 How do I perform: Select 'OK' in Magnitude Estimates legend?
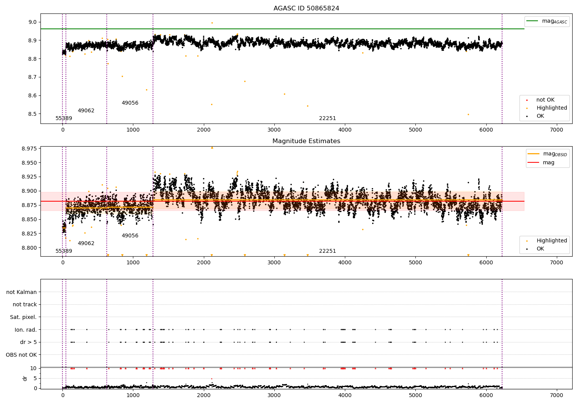point(540,249)
